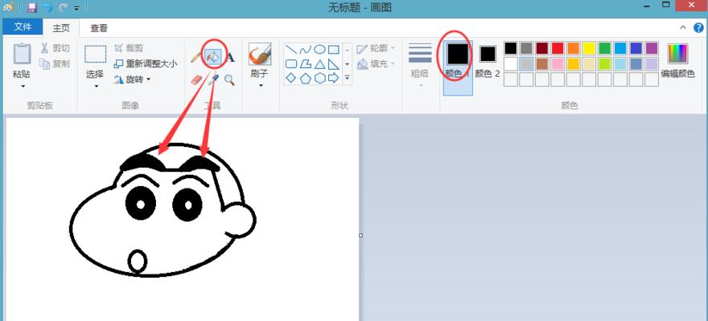
Task: Choose the curve shape
Action: [305, 50]
